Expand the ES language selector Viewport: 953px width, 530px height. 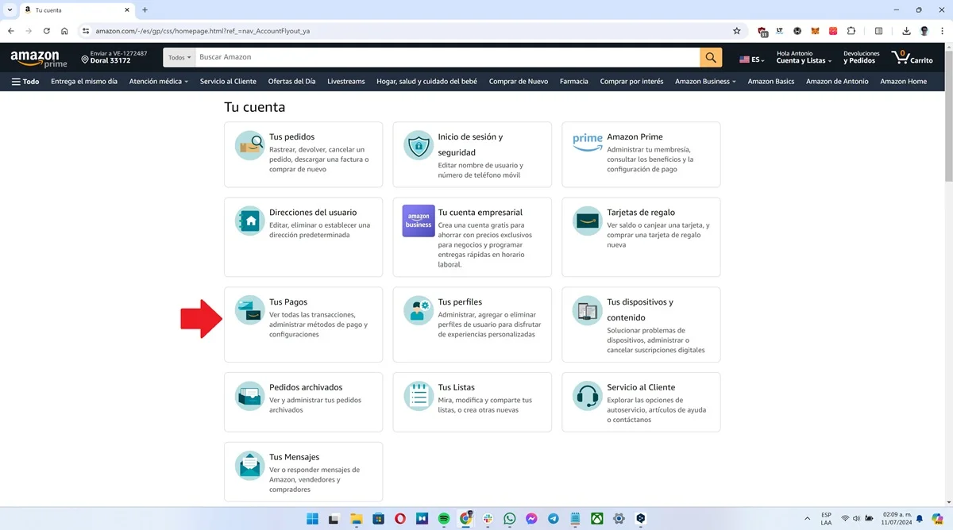[751, 60]
